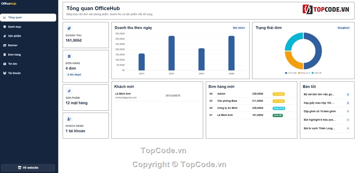The image size is (358, 173).
Task: Click the 28/01 bar in revenue chart
Action: [x=201, y=59]
